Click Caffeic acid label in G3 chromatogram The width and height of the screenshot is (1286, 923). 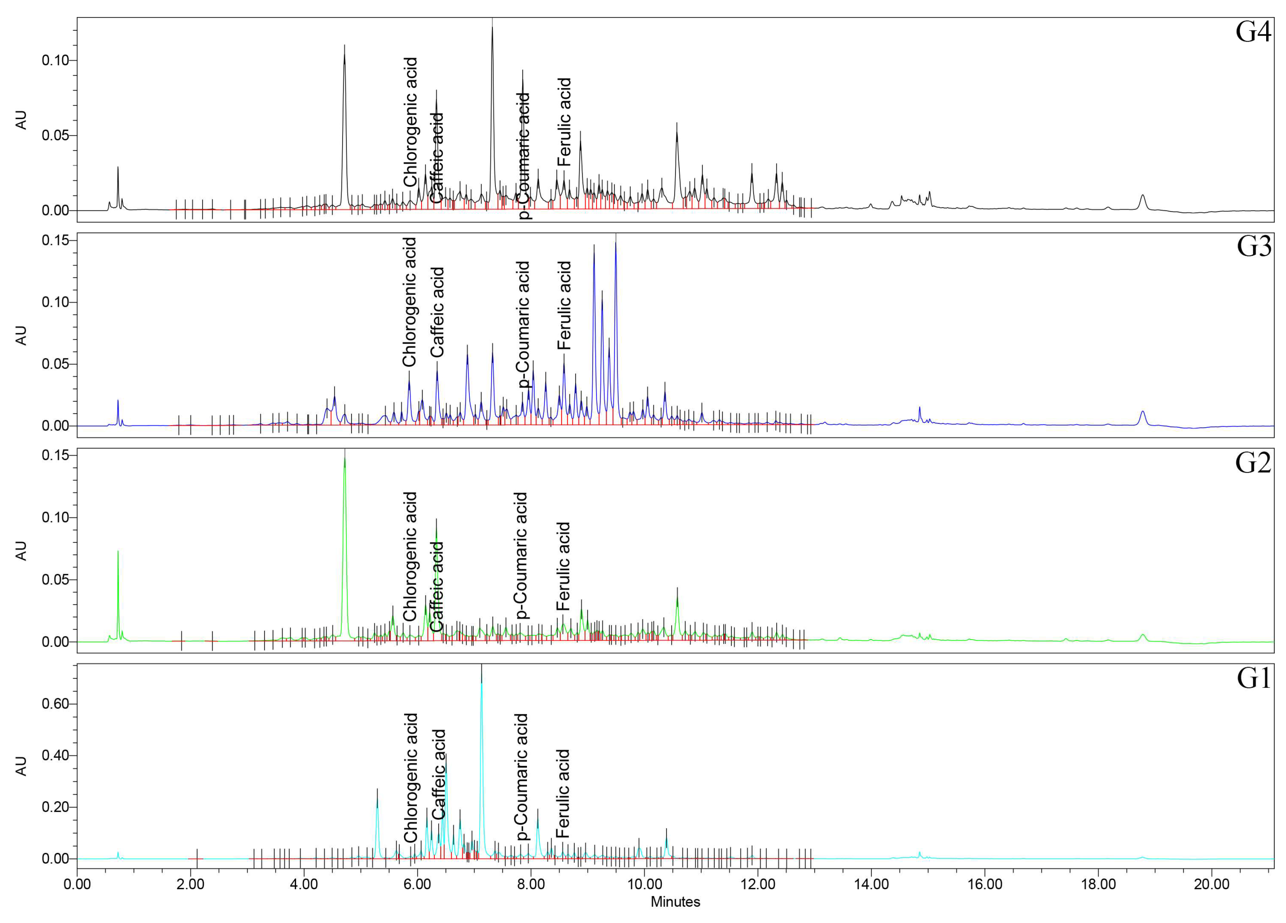tap(437, 312)
